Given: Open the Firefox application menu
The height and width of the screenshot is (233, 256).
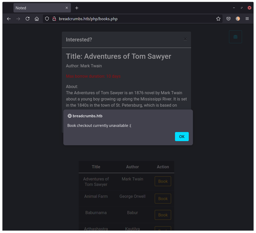Looking at the screenshot, I should (247, 19).
